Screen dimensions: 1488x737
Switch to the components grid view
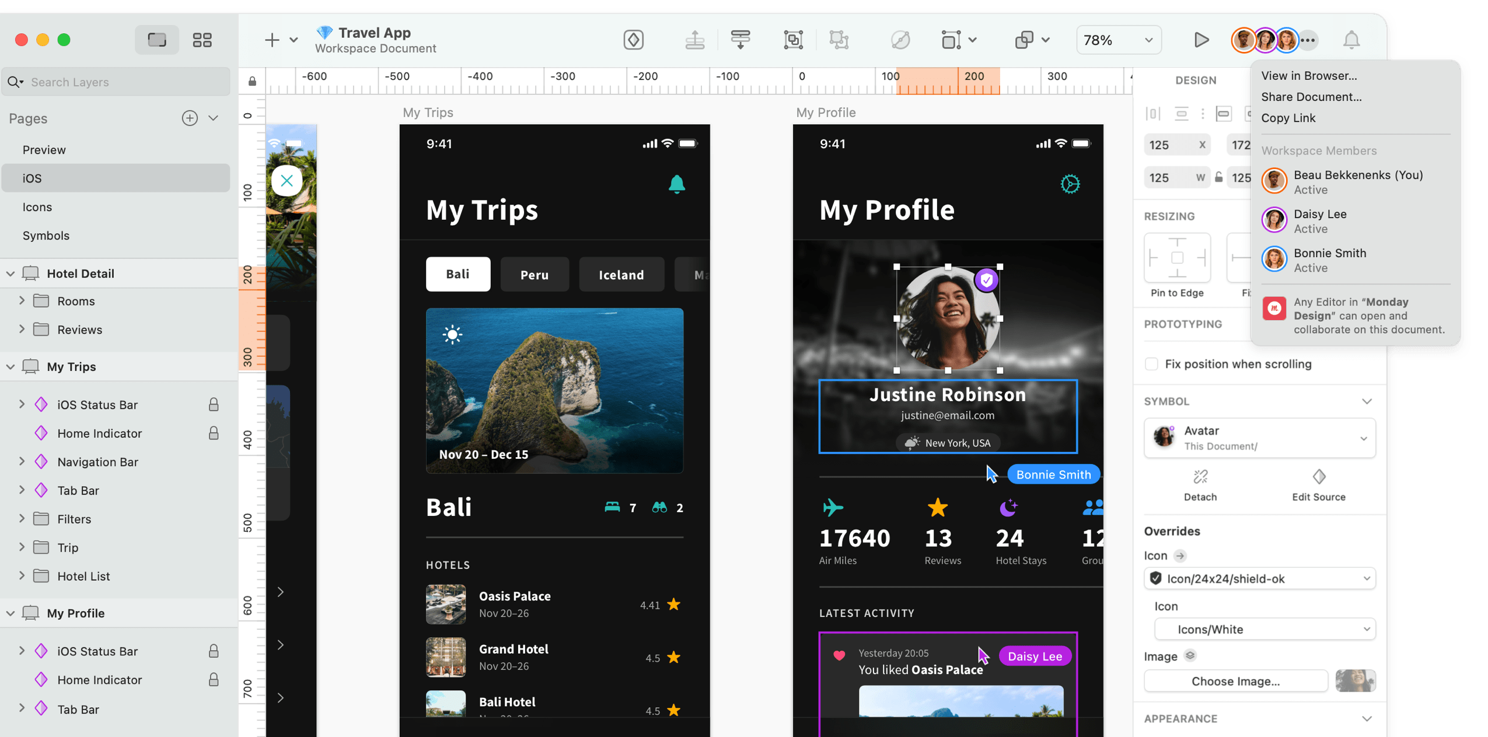[202, 40]
